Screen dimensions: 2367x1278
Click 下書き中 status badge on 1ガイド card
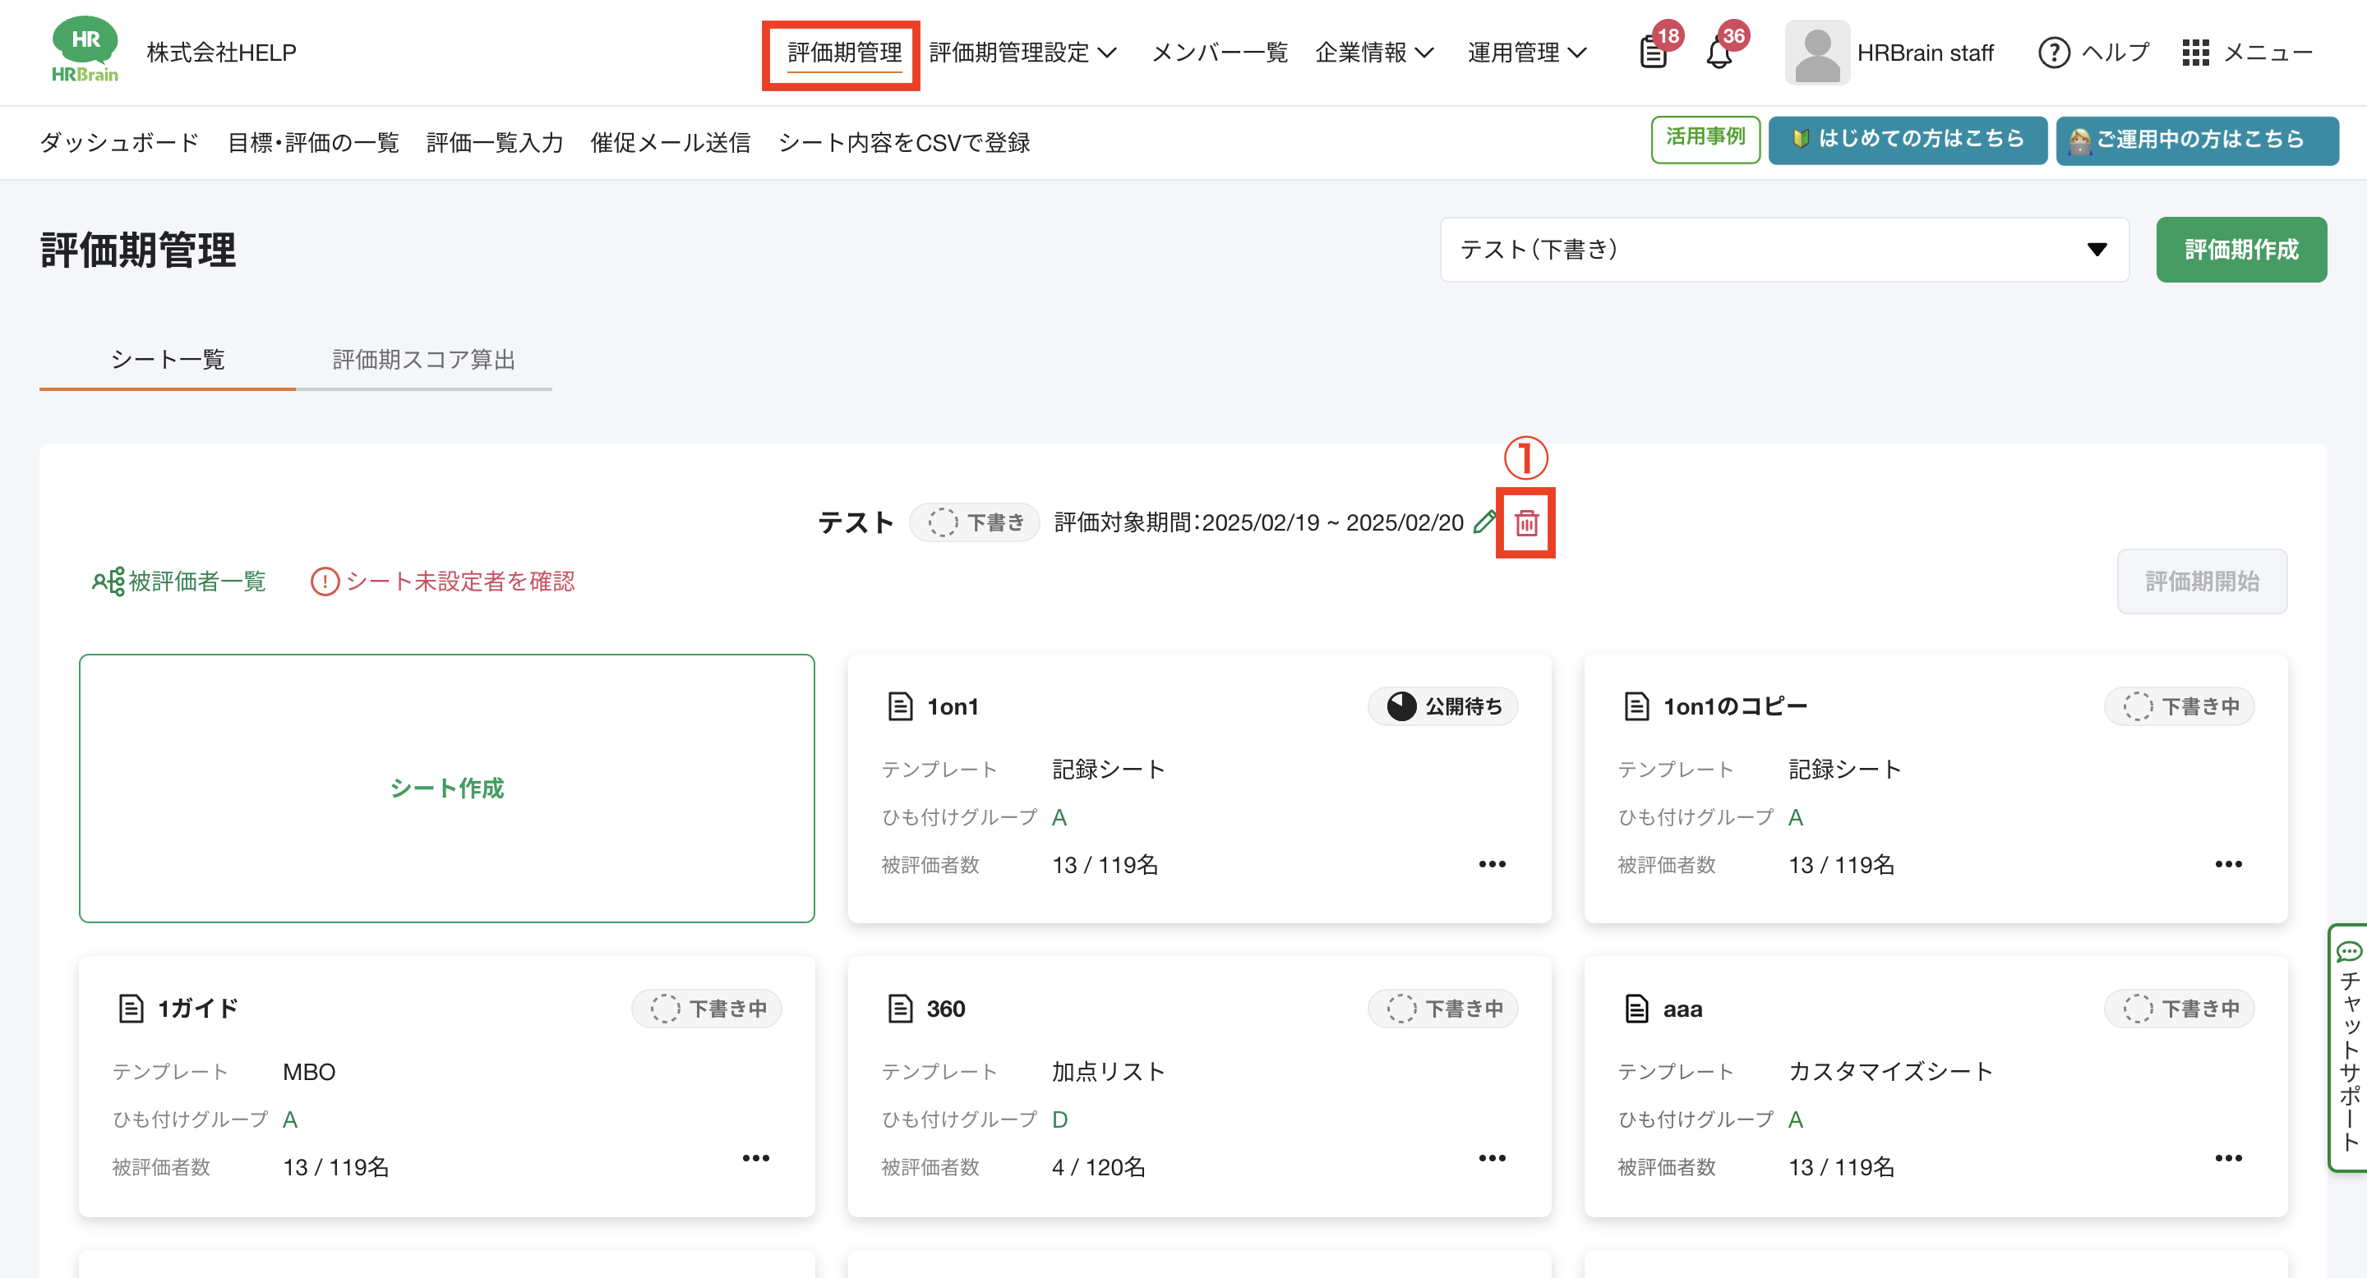point(707,1008)
